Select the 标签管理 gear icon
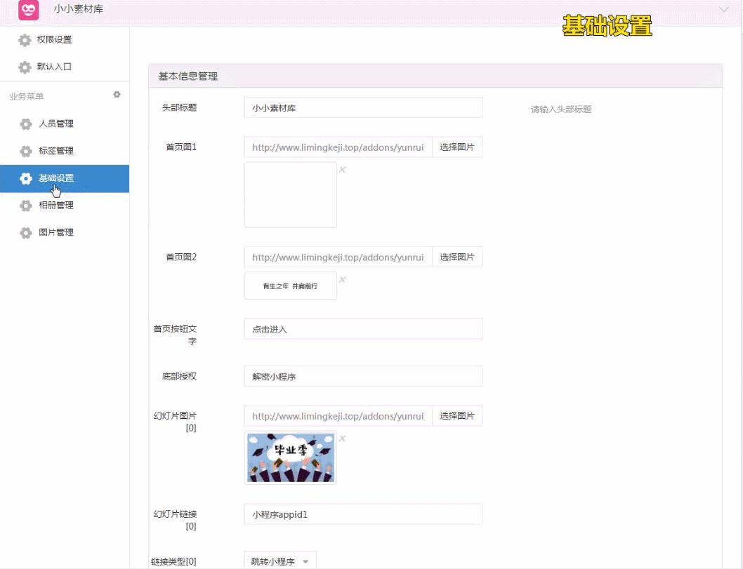The height and width of the screenshot is (569, 743). pyautogui.click(x=25, y=151)
